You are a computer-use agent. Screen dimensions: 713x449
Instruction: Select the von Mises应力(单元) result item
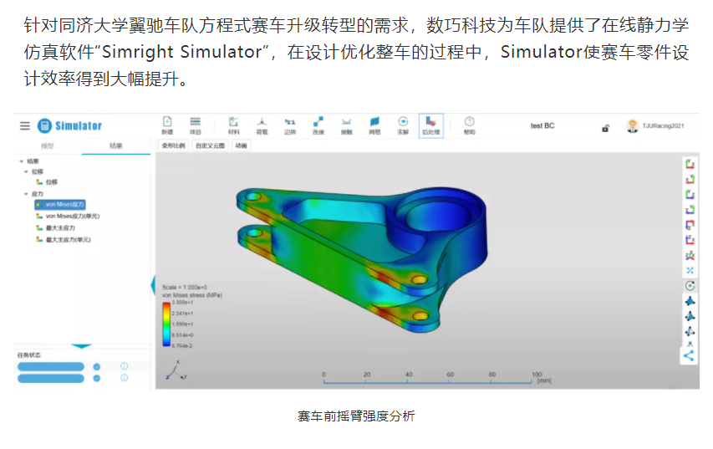click(68, 216)
